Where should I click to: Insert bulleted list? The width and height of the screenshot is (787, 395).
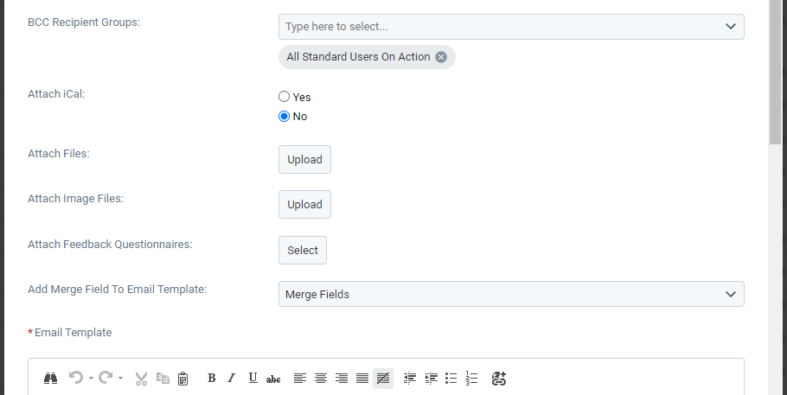click(451, 378)
